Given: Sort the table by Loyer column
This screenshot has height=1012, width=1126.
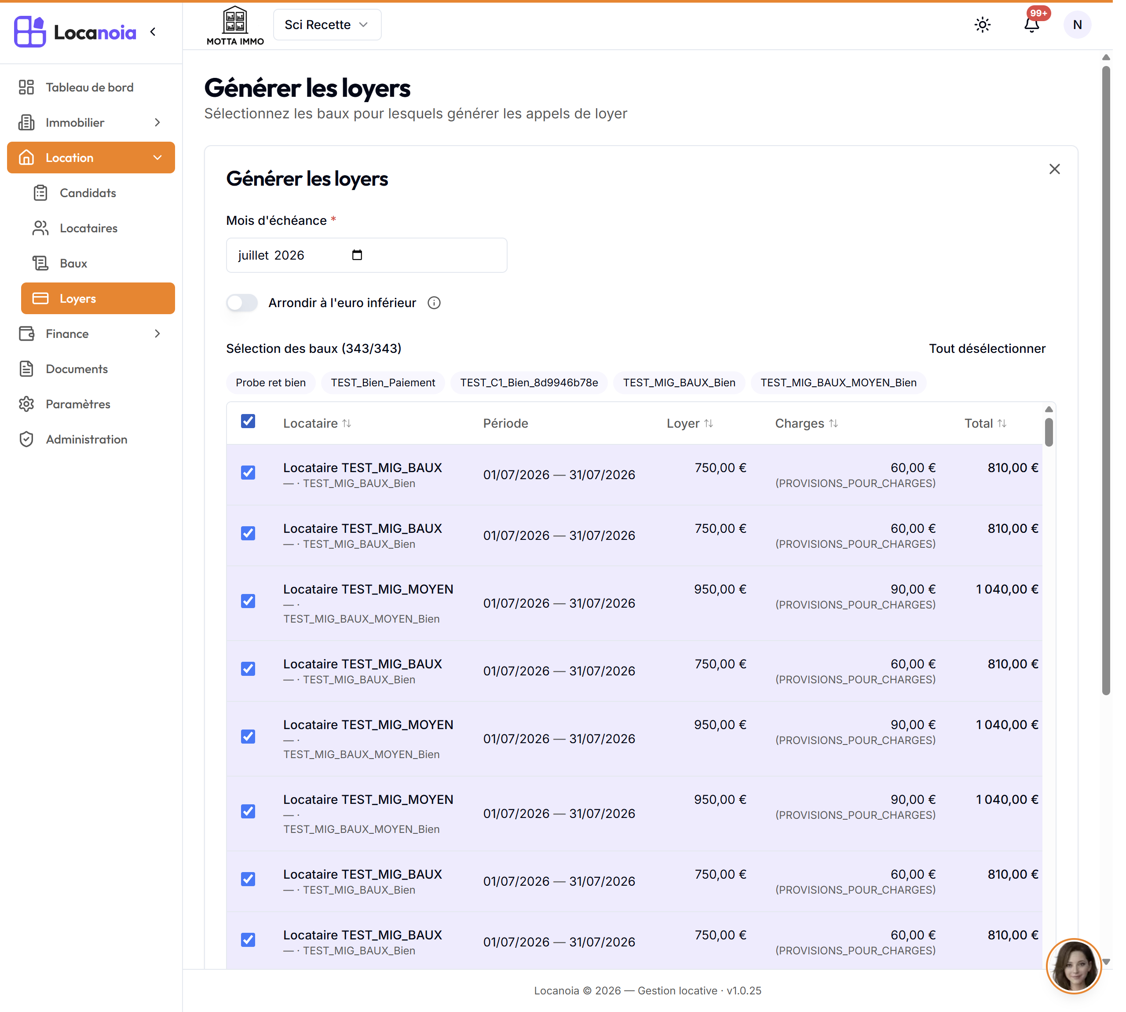Looking at the screenshot, I should pos(690,424).
